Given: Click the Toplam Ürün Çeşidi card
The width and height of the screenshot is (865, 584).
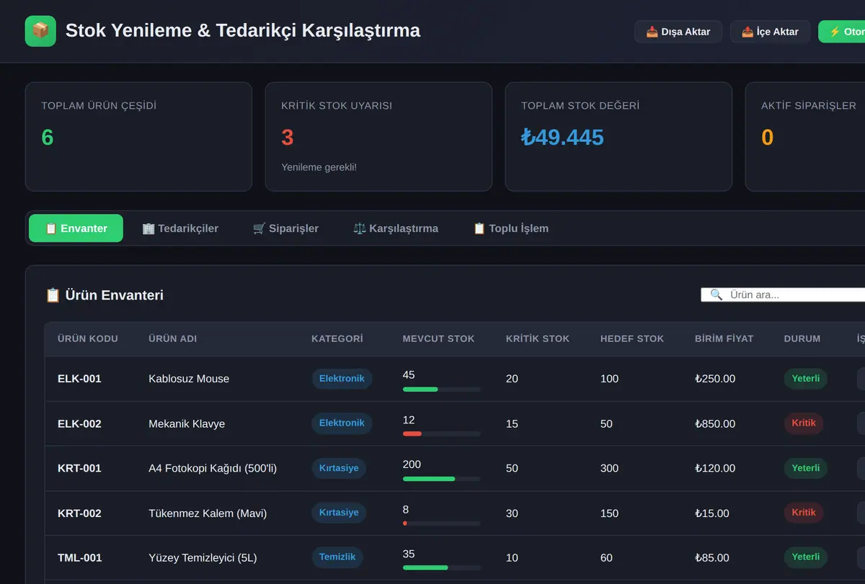Looking at the screenshot, I should 138,136.
